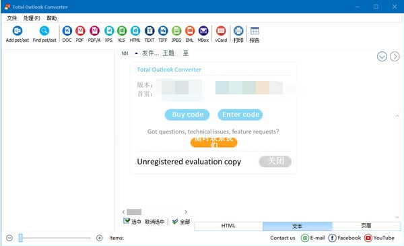Convert emails to XPS
Image resolution: width=404 pixels, height=246 pixels.
tap(108, 34)
